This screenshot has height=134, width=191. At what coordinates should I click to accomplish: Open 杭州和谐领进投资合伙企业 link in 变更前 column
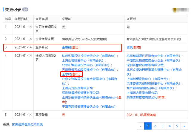click(89, 56)
